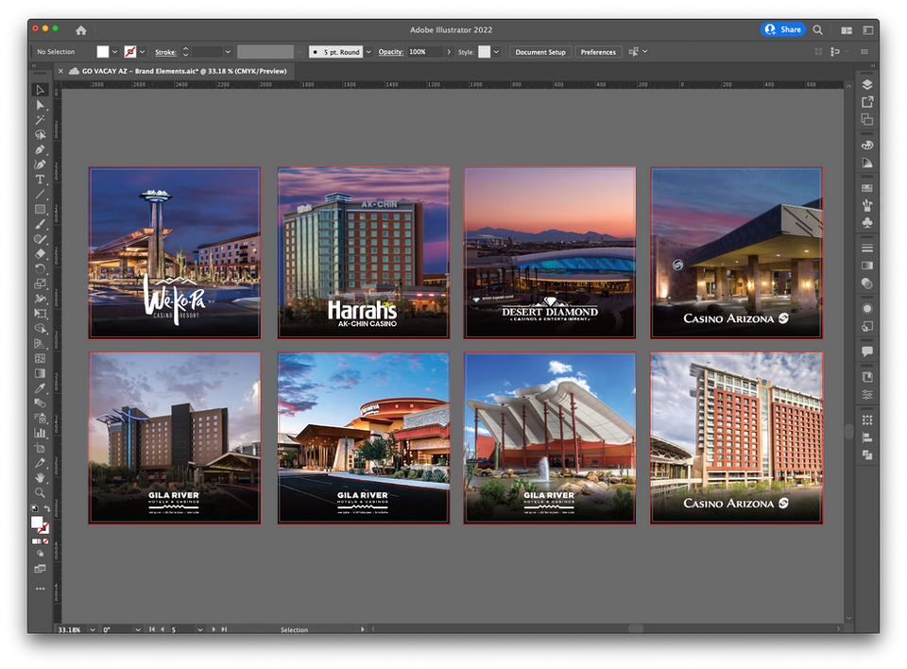The width and height of the screenshot is (907, 669).
Task: Click the Harrah's Ak-Chin Casino artboard
Action: click(x=363, y=252)
